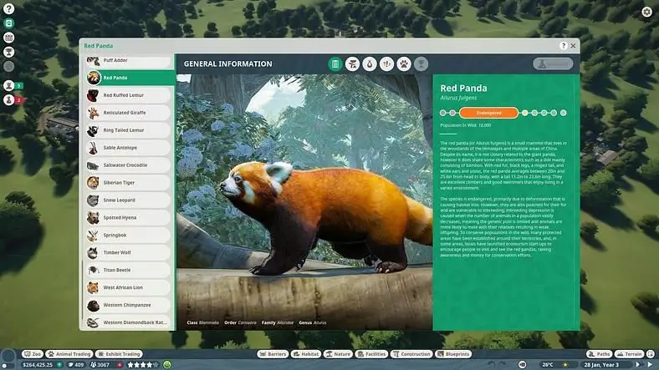Open the calendar icon in the left sidebar
The width and height of the screenshot is (659, 370).
point(8,38)
